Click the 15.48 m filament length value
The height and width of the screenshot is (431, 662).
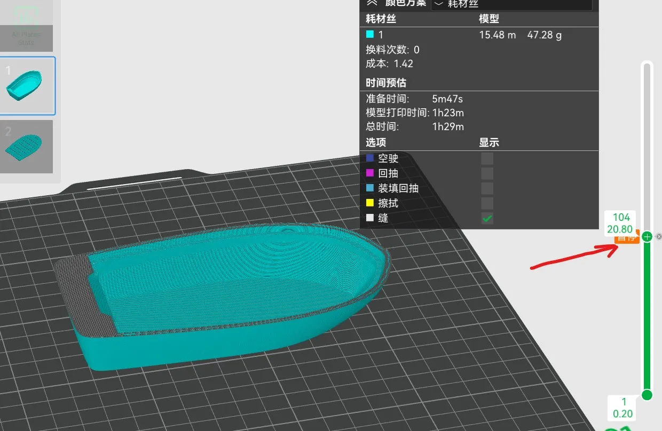[x=498, y=35]
